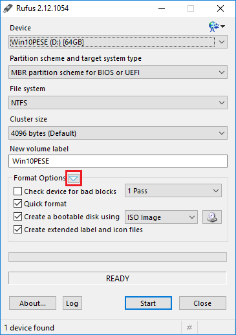Toggle advanced Format Options arrow
This screenshot has width=236, height=335.
(x=74, y=178)
